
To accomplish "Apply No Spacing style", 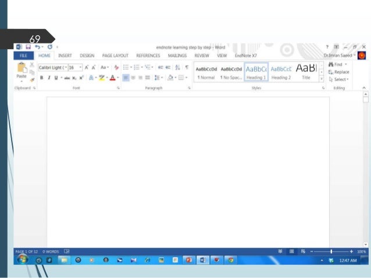I will [231, 72].
